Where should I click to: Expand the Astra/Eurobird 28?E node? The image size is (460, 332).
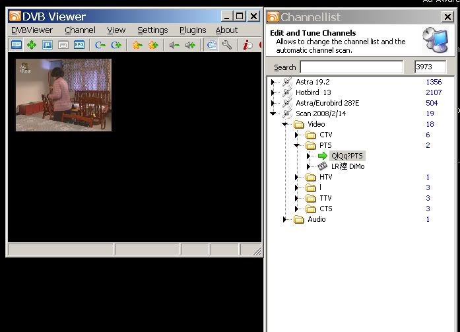point(273,103)
